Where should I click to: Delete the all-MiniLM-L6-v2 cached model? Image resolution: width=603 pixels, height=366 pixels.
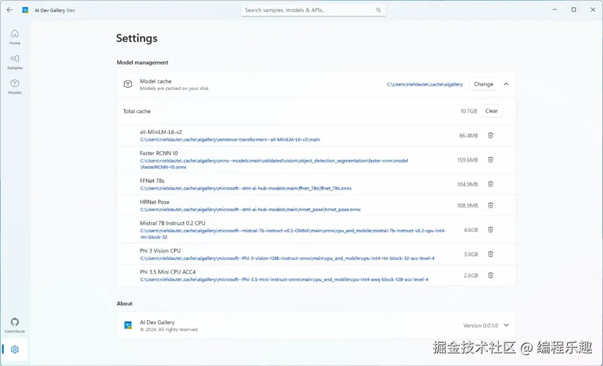(x=490, y=136)
